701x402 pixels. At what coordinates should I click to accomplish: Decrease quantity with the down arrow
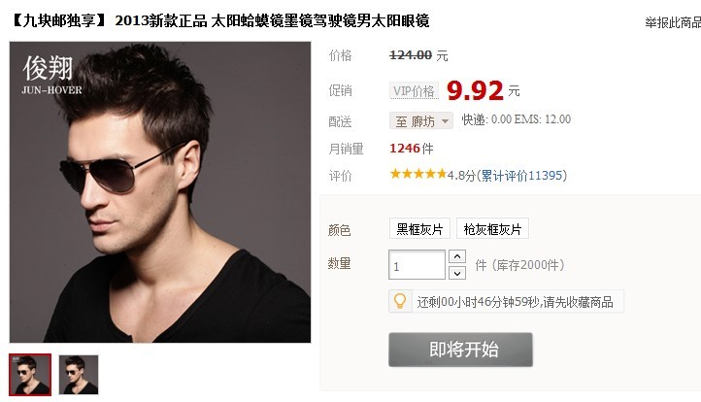[x=457, y=273]
